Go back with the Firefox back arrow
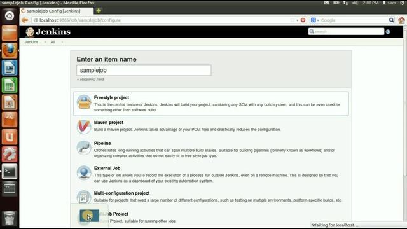Screen dimensions: 407x229 [25, 20]
